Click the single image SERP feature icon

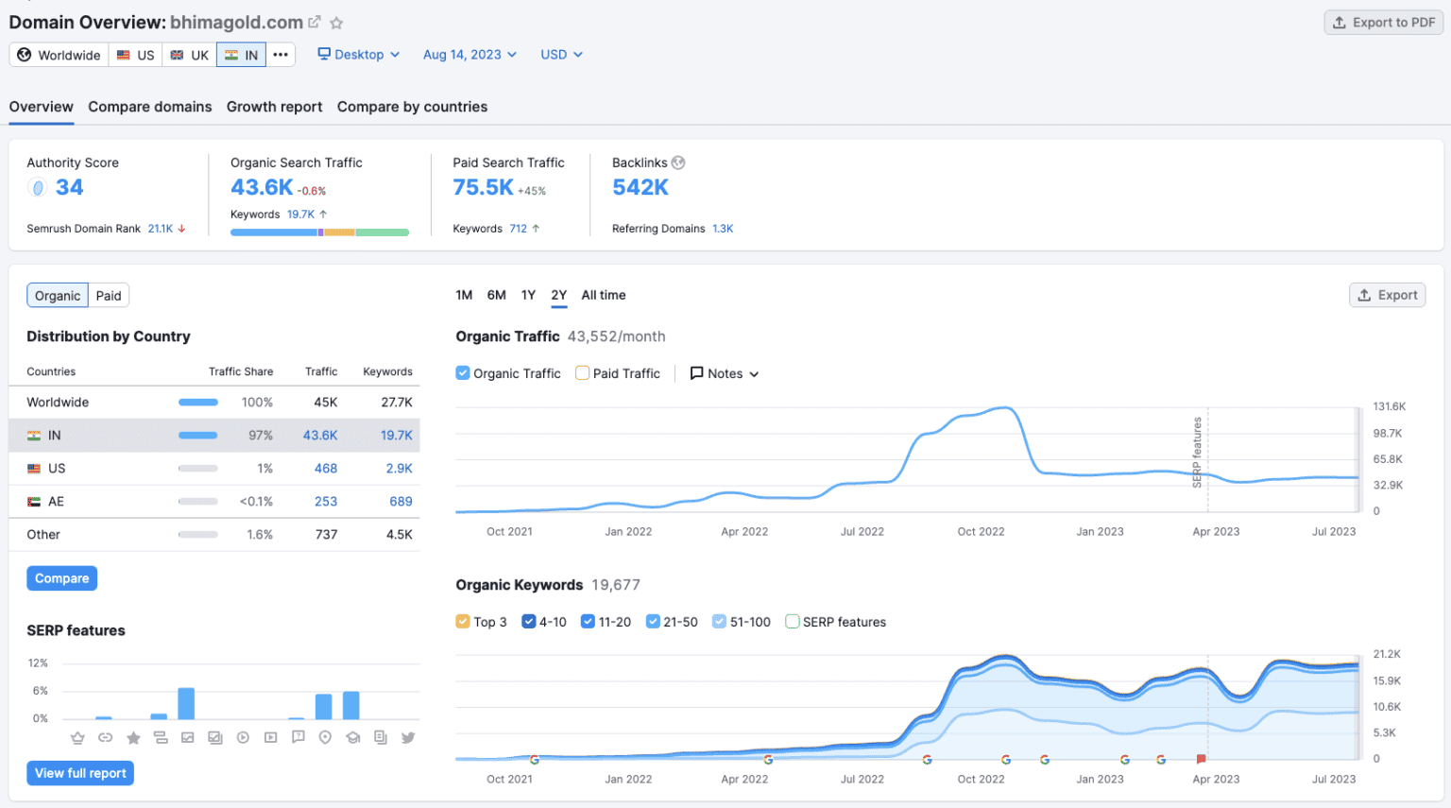[x=188, y=738]
